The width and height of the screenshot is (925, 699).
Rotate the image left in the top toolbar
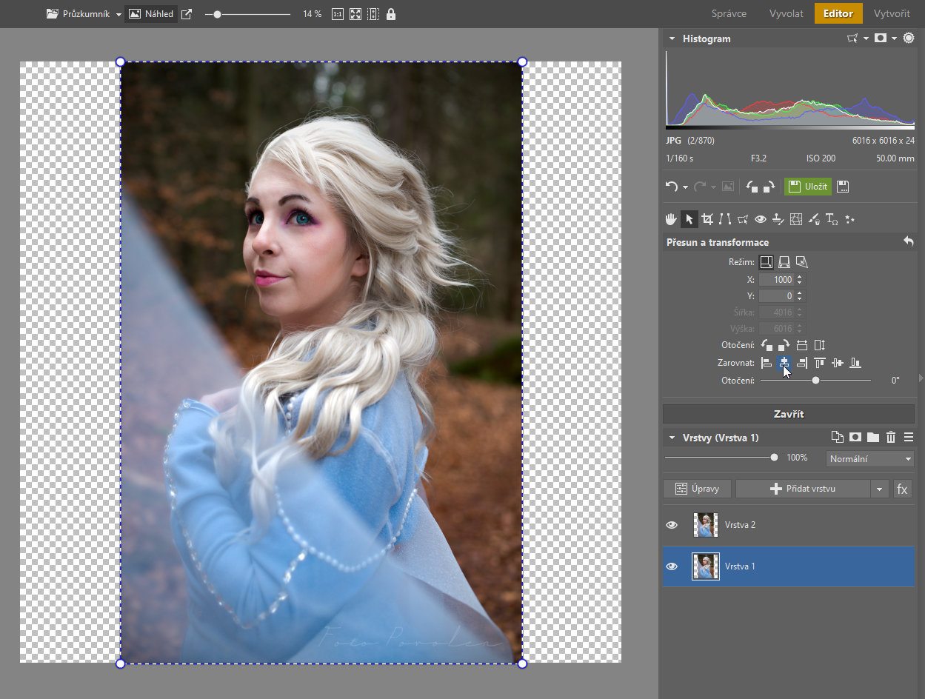(x=752, y=187)
